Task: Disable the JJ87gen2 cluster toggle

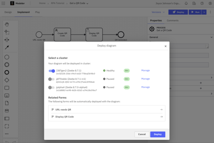Action: click(x=52, y=71)
